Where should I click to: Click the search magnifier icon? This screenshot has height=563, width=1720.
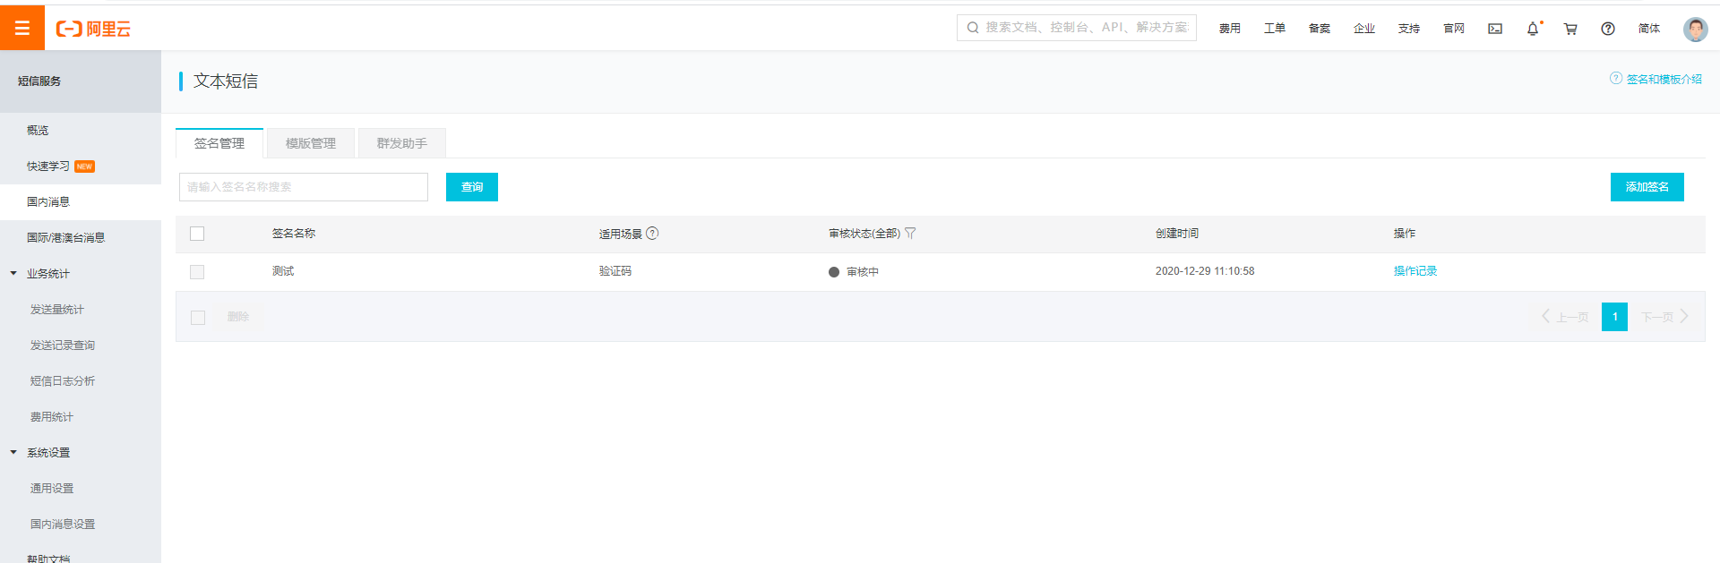(973, 28)
